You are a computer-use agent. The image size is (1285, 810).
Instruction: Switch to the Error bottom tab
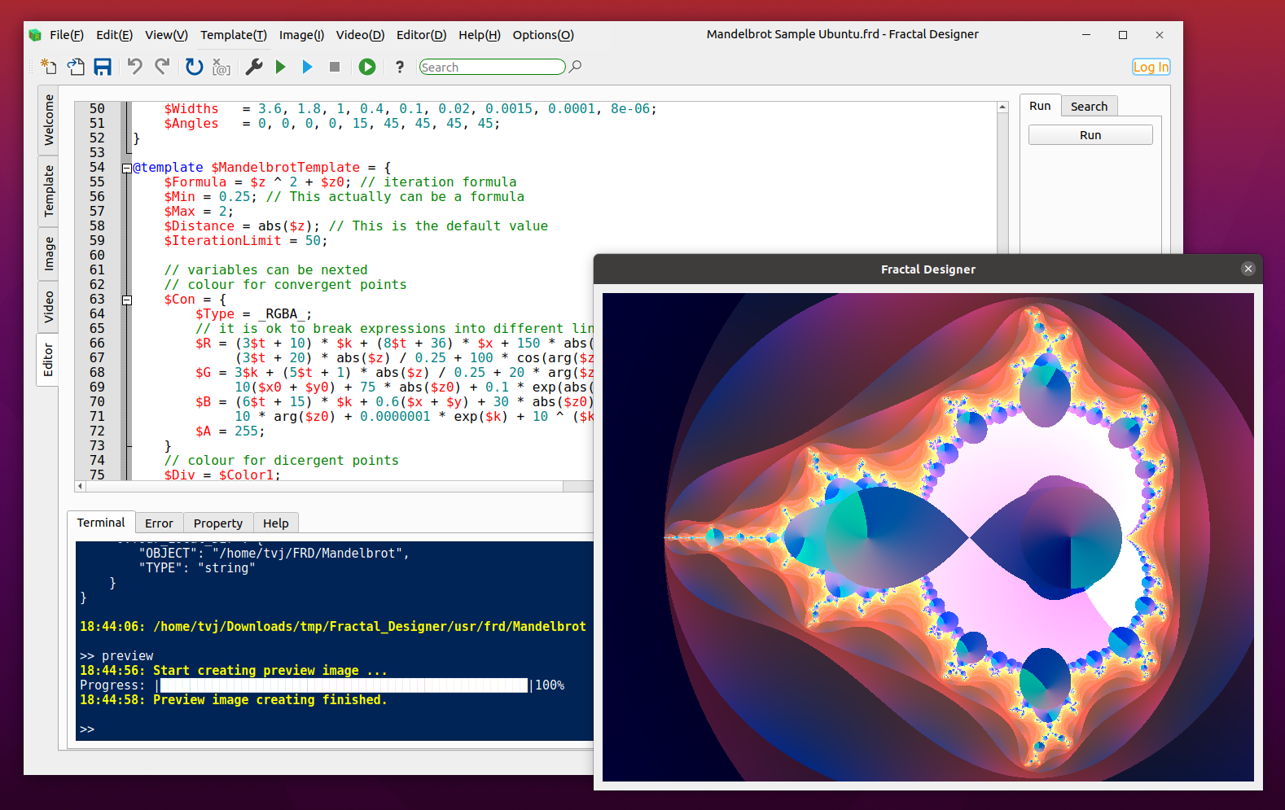tap(159, 523)
